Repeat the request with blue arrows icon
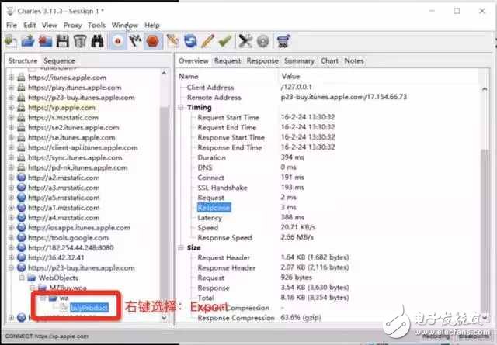The image size is (497, 345). point(189,42)
